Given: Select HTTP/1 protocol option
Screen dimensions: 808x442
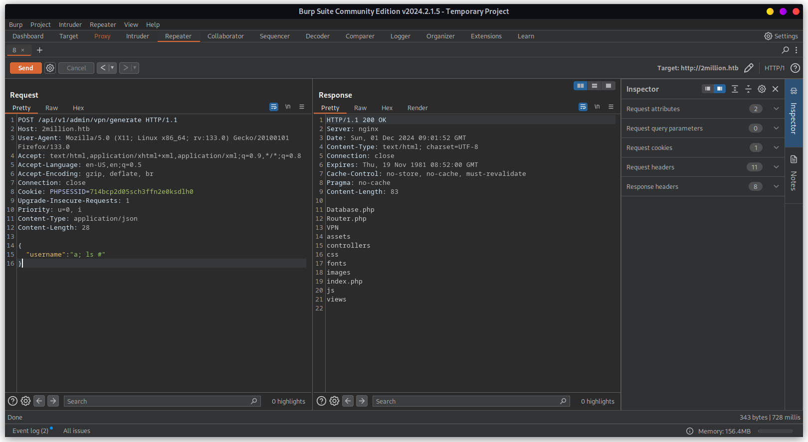Looking at the screenshot, I should click(x=774, y=68).
